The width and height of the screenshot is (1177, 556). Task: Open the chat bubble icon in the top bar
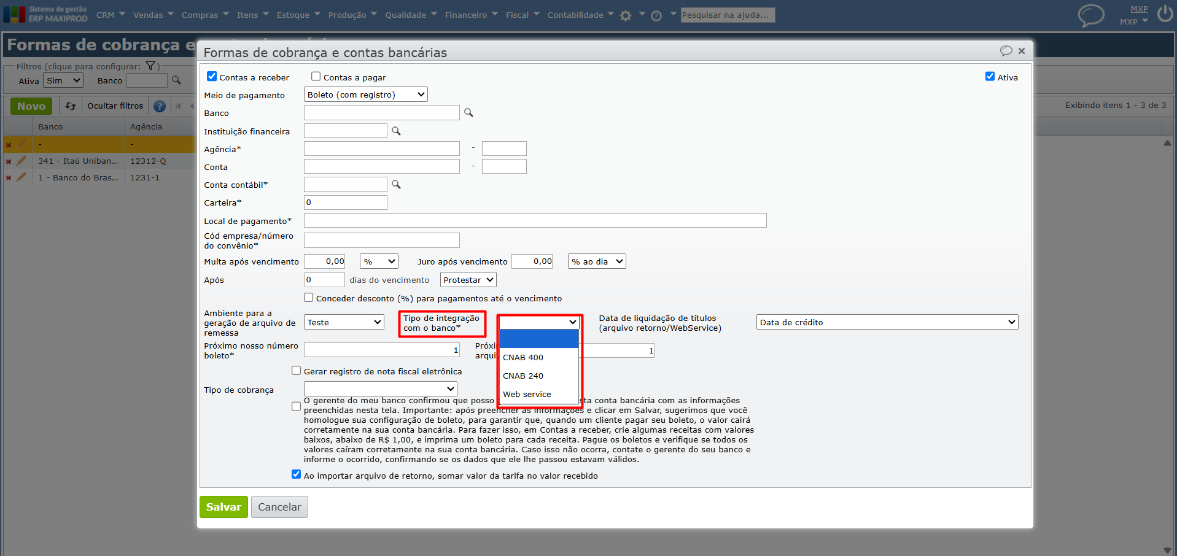coord(1091,15)
